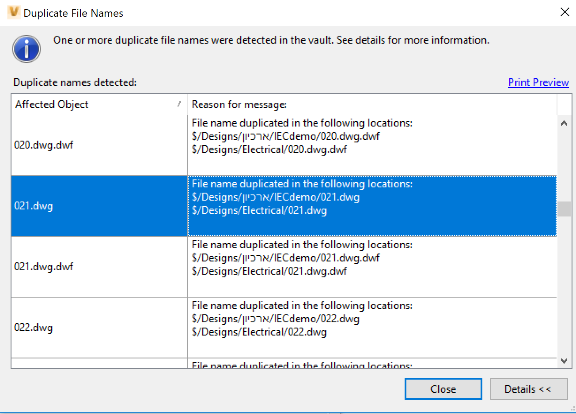Viewport: 576px width, 414px height.
Task: Click the Close button
Action: point(443,389)
